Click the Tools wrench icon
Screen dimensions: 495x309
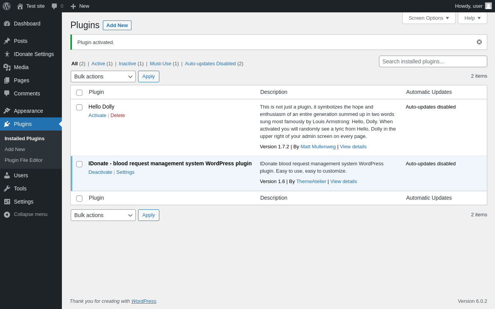tap(7, 188)
